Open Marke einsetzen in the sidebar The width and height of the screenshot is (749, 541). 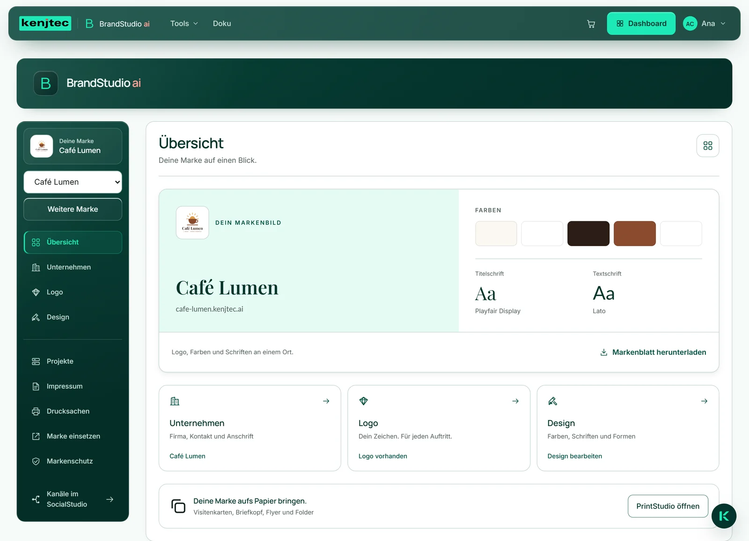click(x=73, y=436)
